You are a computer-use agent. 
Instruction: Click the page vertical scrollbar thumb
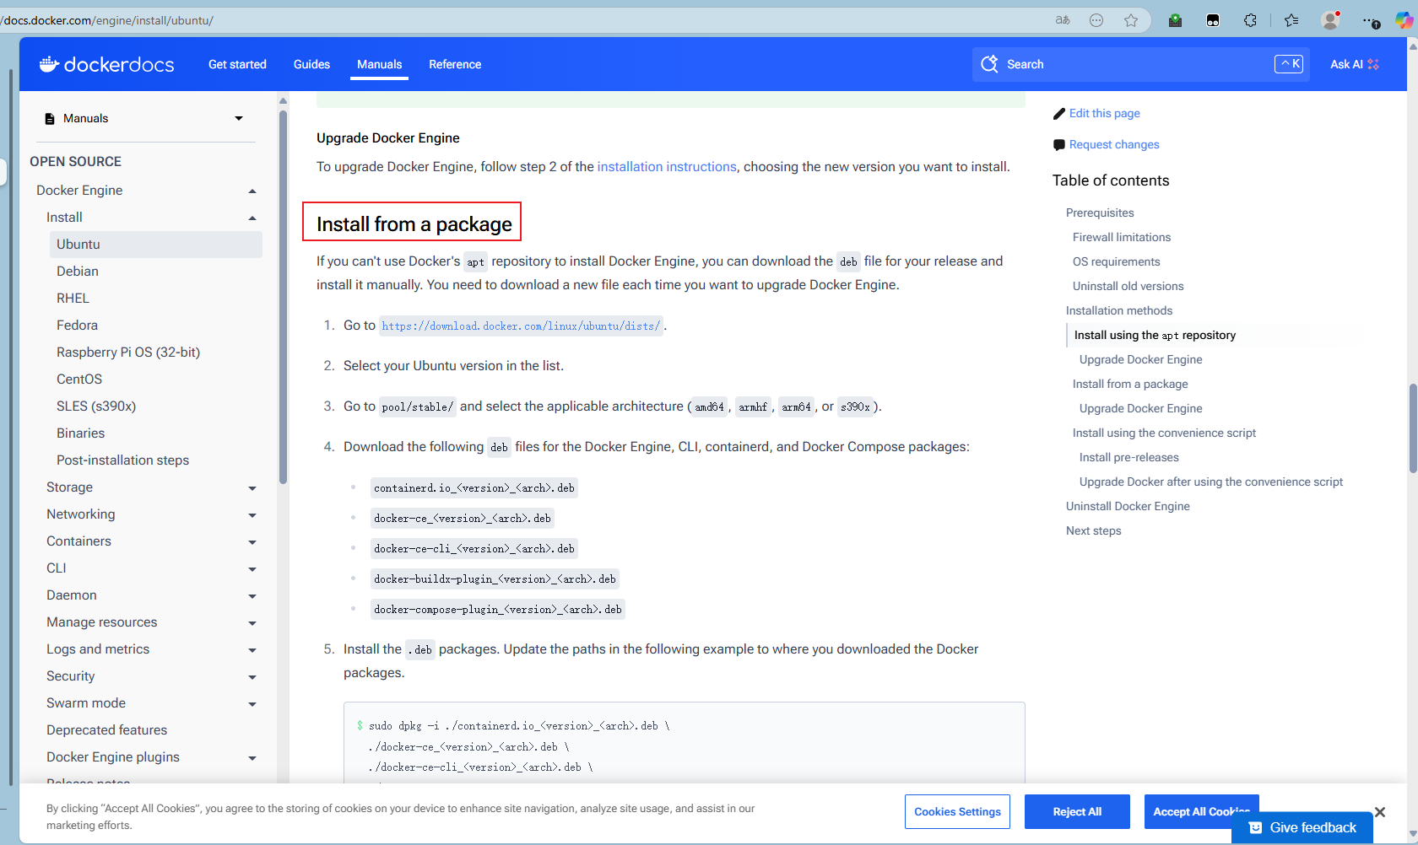1413,428
